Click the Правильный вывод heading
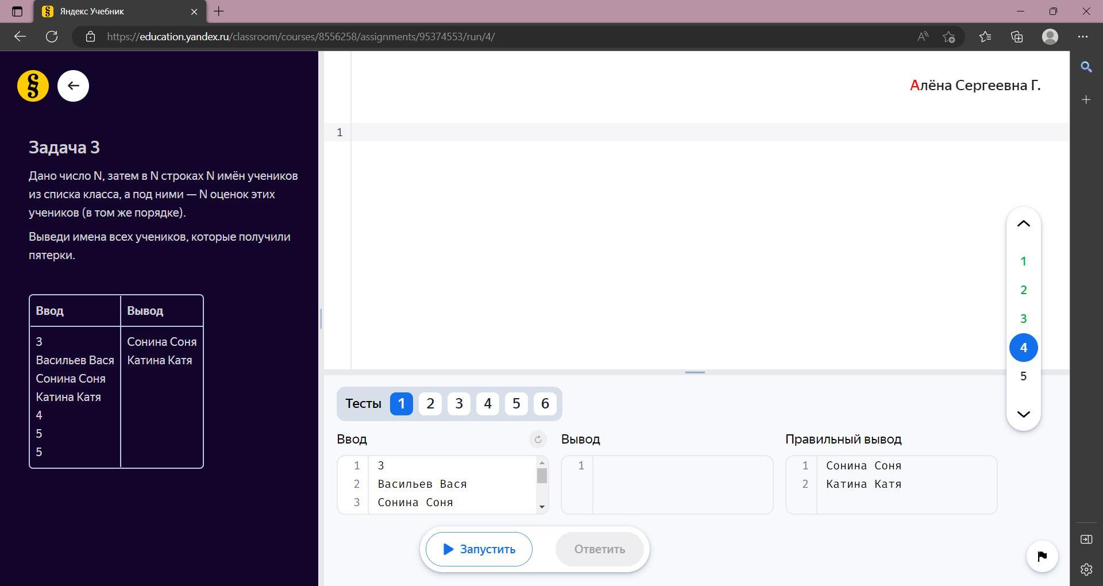Image resolution: width=1103 pixels, height=586 pixels. pos(843,439)
